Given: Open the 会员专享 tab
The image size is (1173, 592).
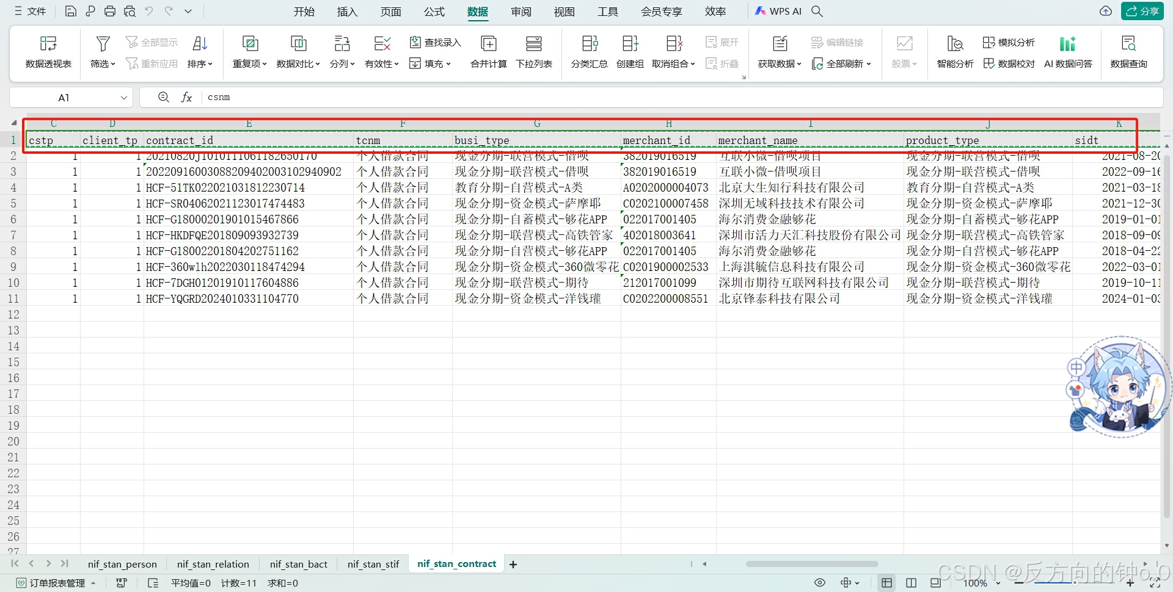Looking at the screenshot, I should [662, 12].
